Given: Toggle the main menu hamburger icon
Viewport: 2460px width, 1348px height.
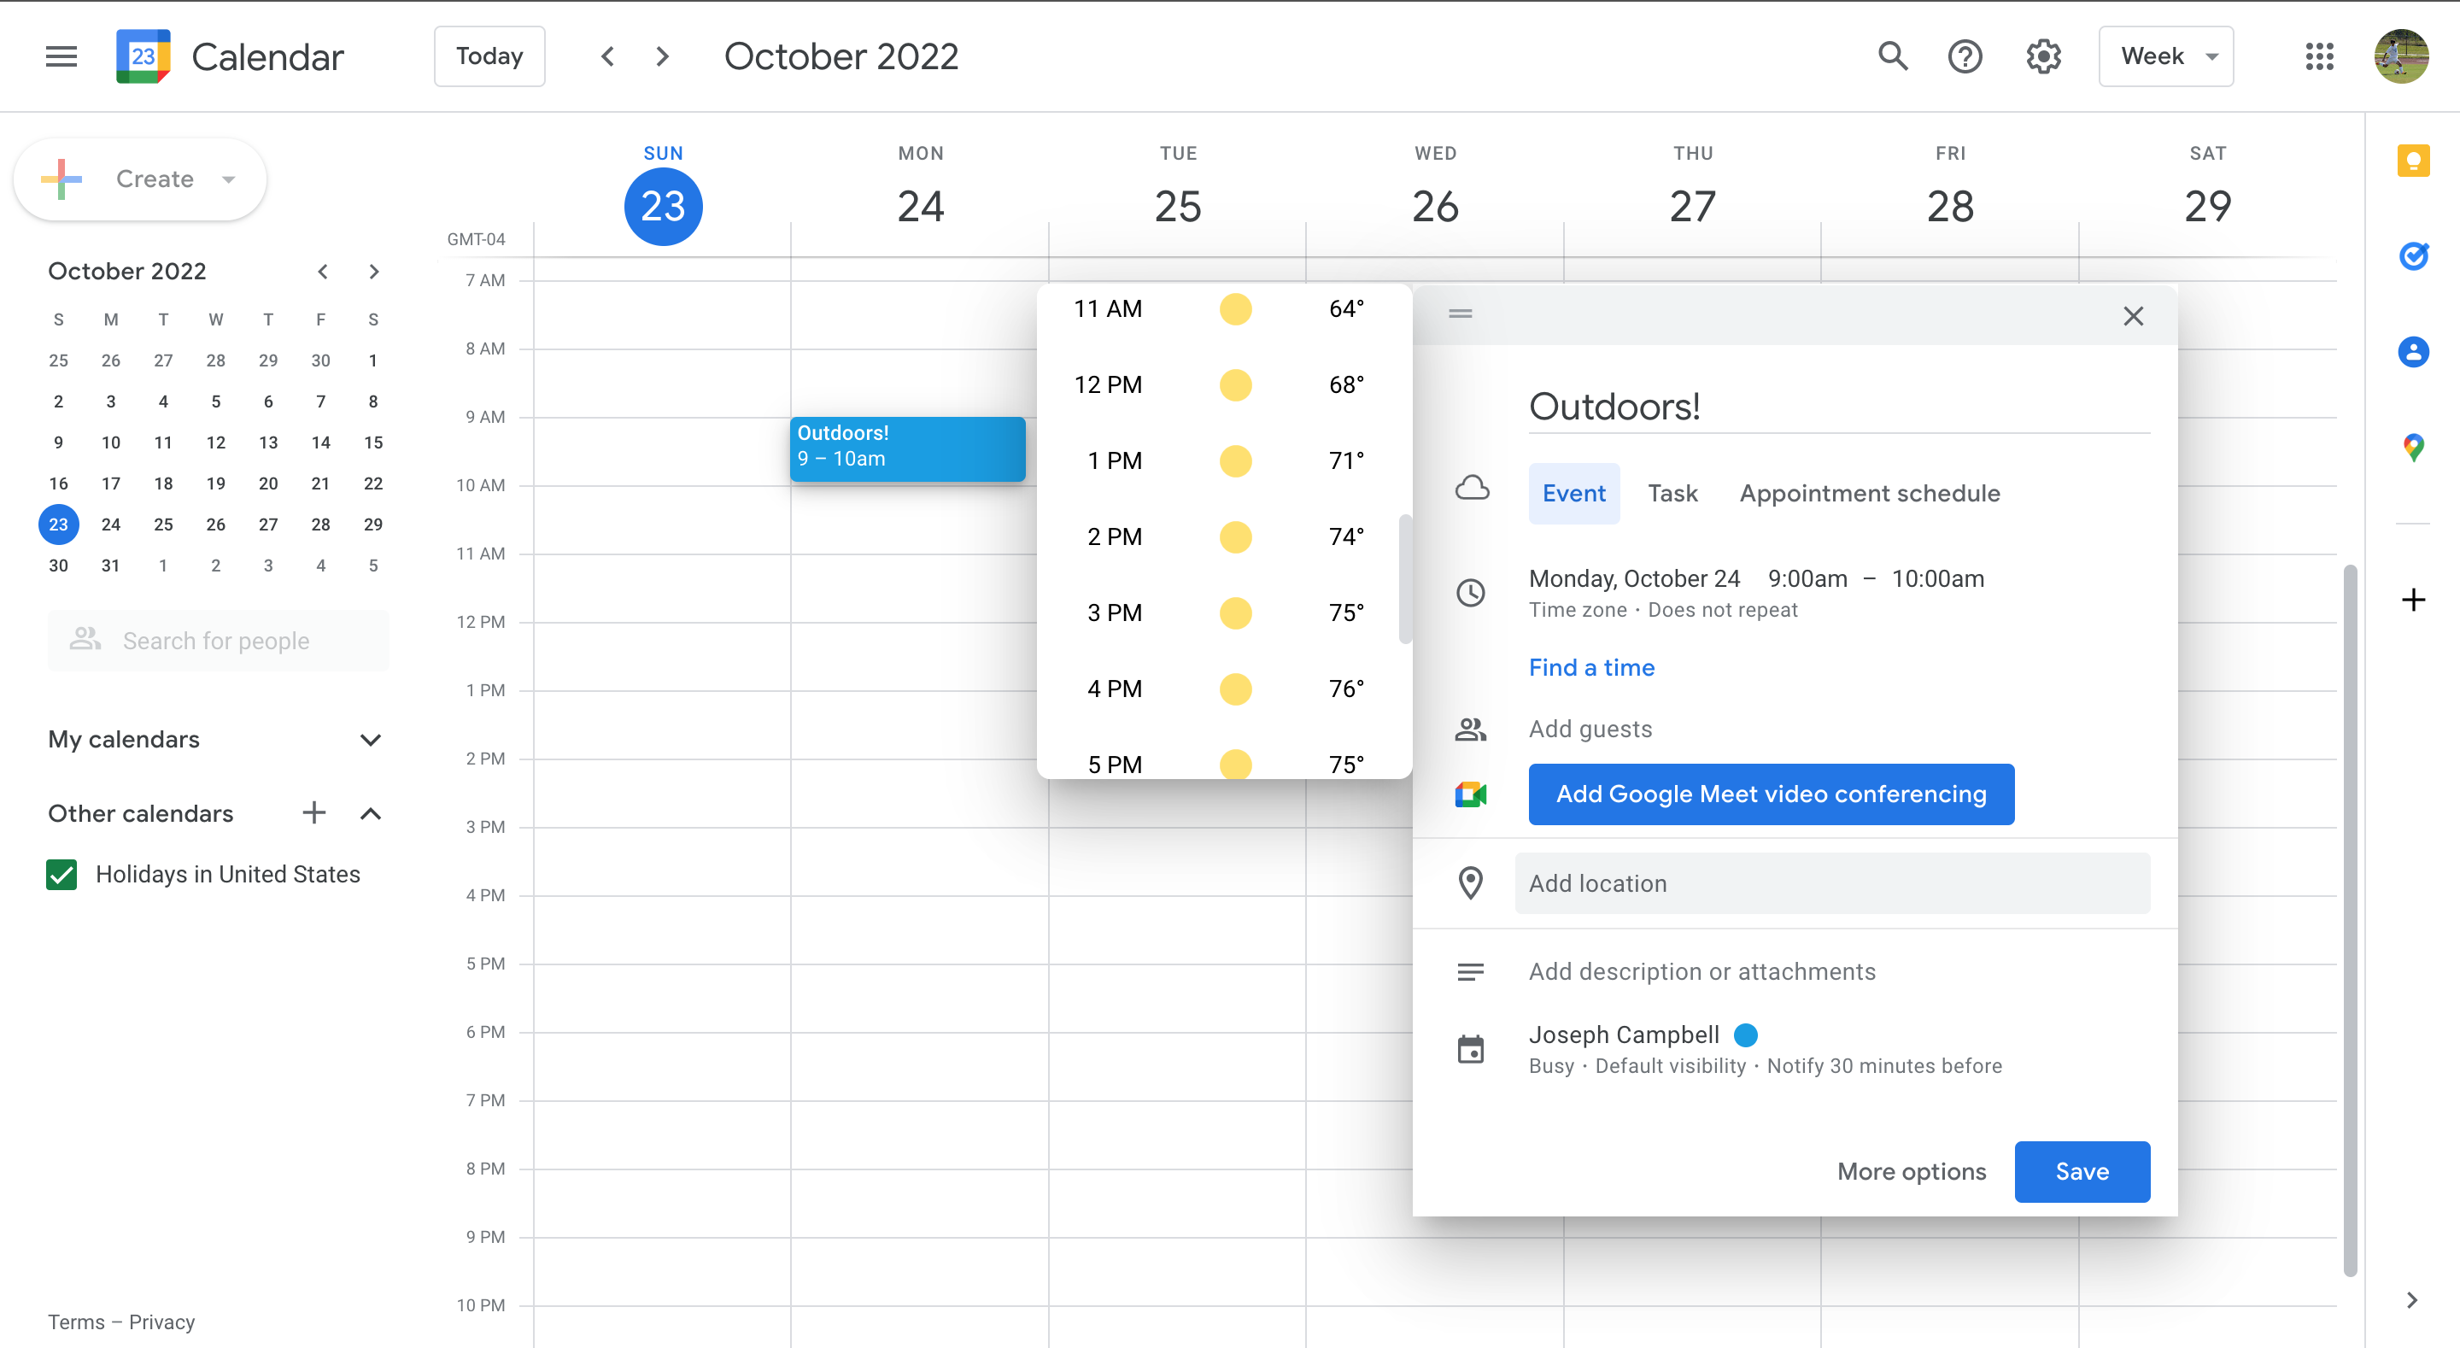Looking at the screenshot, I should 61,56.
